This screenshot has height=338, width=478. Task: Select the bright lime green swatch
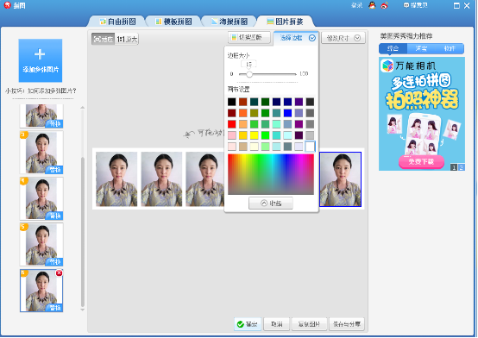[x=265, y=135]
